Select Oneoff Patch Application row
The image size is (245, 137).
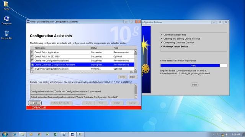[82, 53]
